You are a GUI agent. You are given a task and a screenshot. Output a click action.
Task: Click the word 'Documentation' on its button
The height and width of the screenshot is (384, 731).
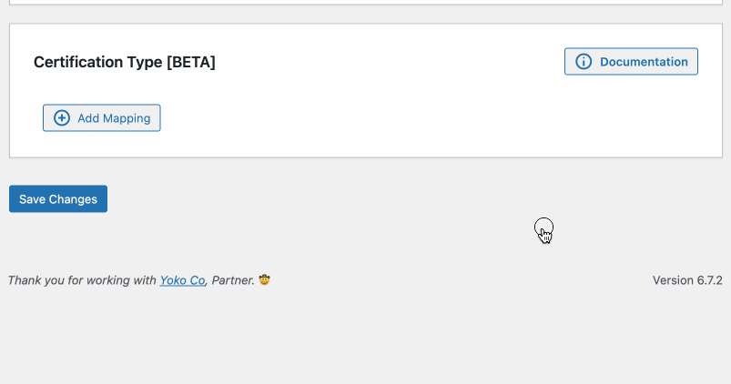(x=644, y=62)
